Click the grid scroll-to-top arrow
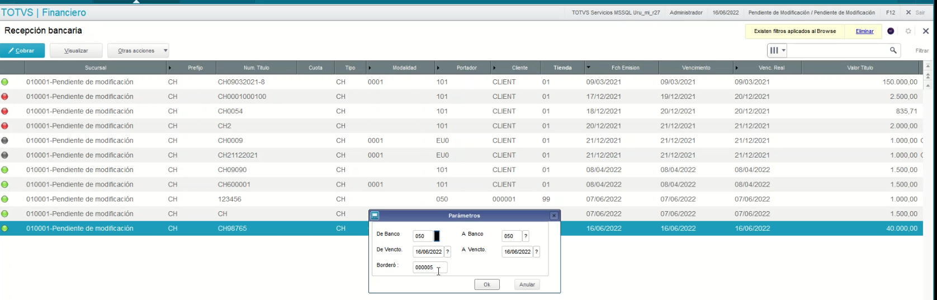Screen dimensions: 937x300 tap(928, 66)
